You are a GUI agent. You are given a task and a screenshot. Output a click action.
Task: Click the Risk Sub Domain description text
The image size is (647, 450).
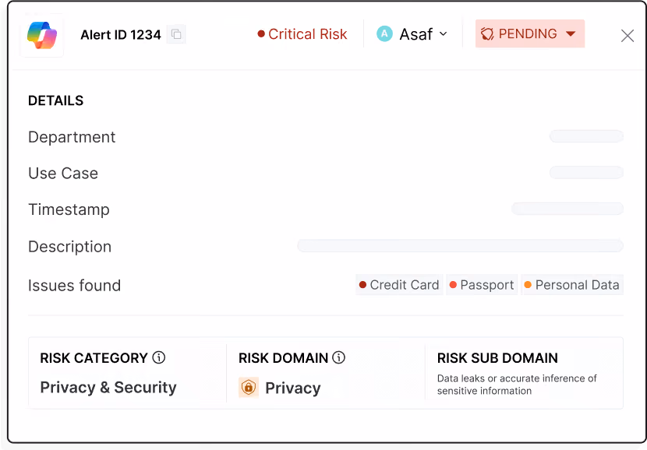(517, 385)
